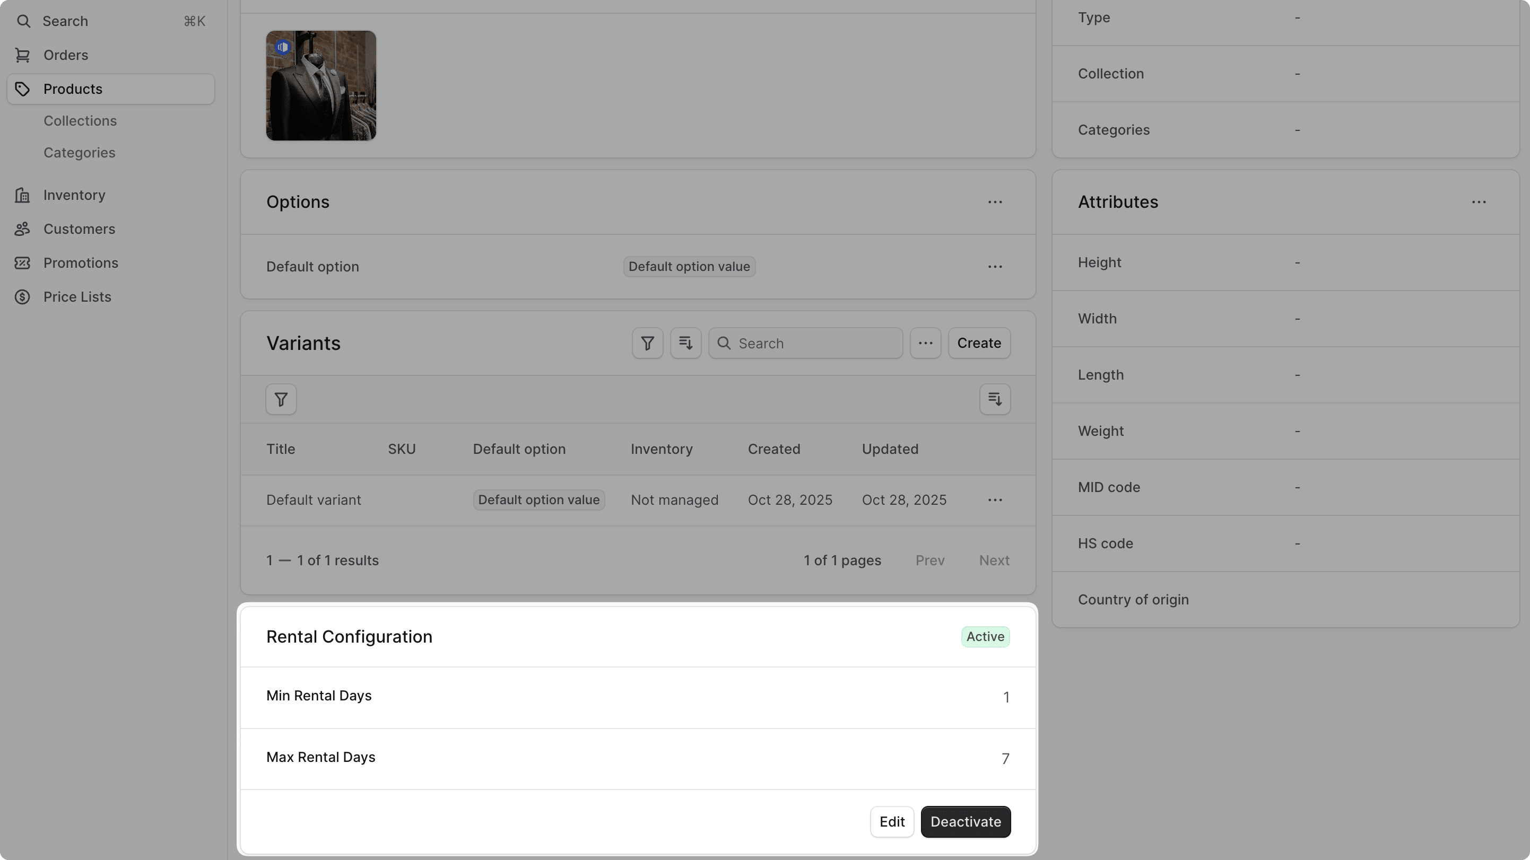Click the Price Lists dollar icon
The height and width of the screenshot is (860, 1530).
click(23, 297)
